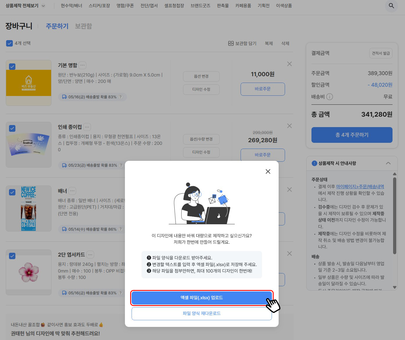Click the ? help icon beside 배송출발 확률 83%

click(x=121, y=97)
